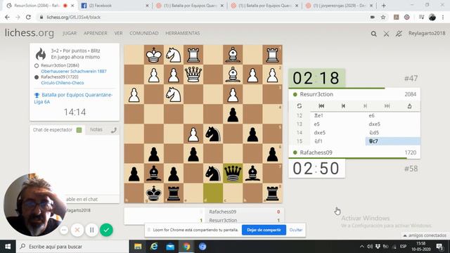The image size is (450, 253).
Task: Open Loom more options ellipsis
Action: tap(64, 230)
